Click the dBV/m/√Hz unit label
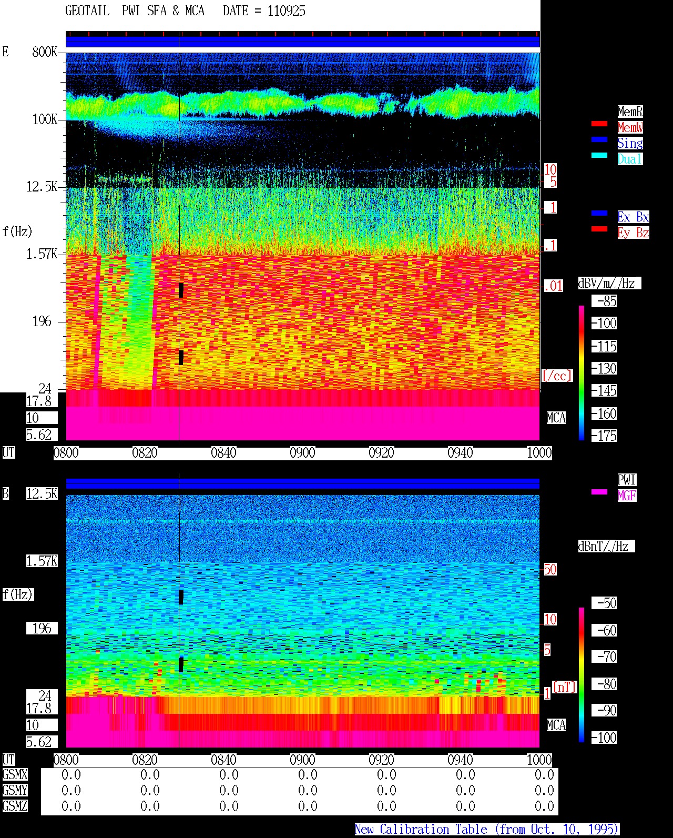 609,283
